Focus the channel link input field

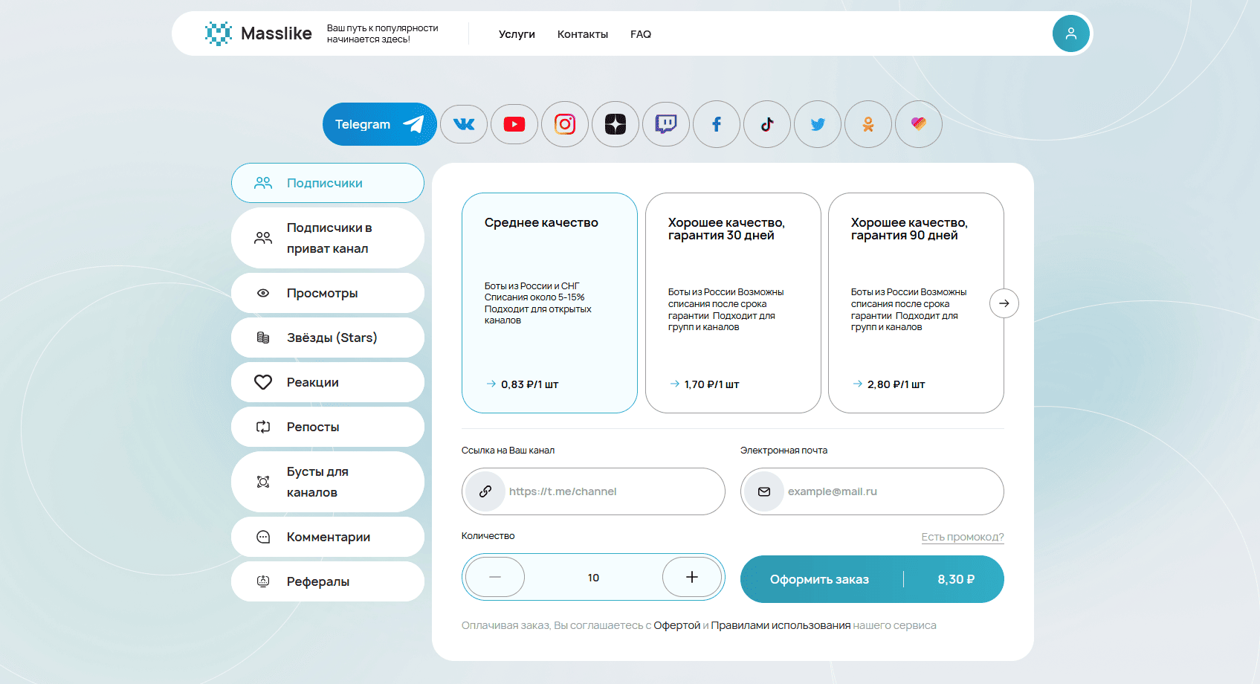click(x=593, y=491)
